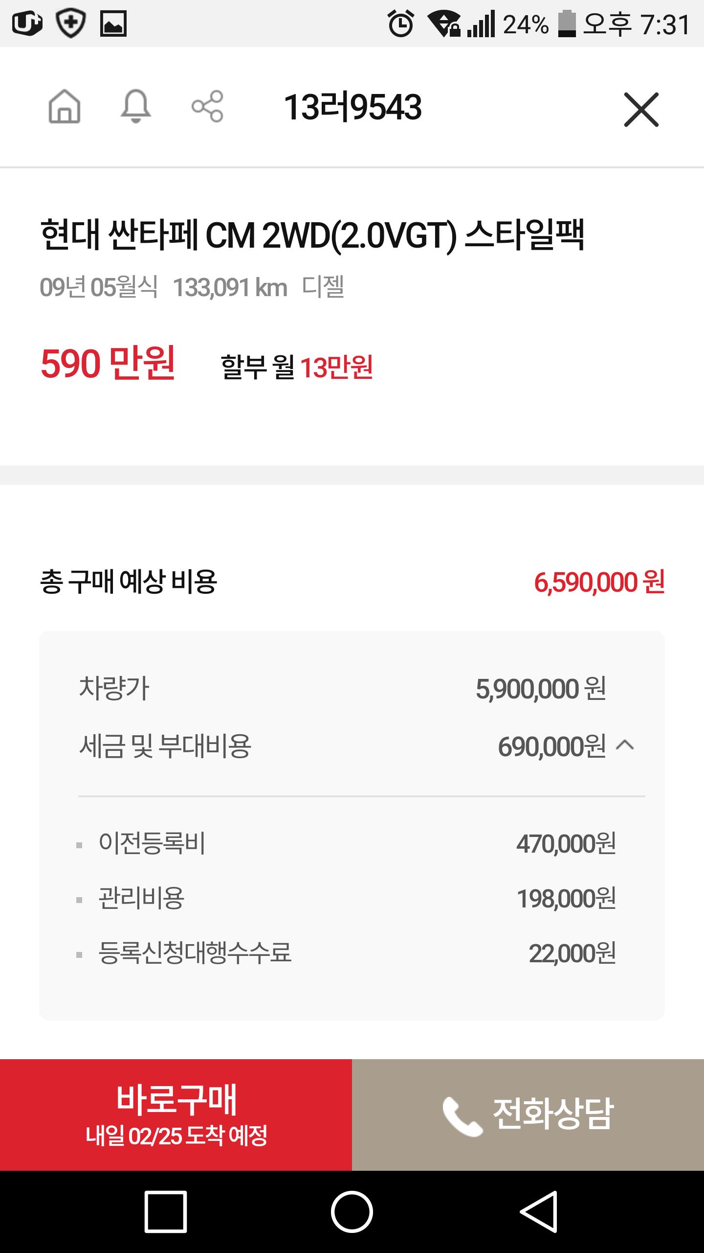This screenshot has width=704, height=1253.
Task: Tap the 할부 월 13만원 installment text
Action: point(297,367)
